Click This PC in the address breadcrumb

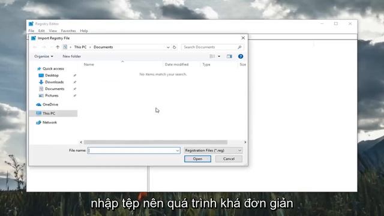[x=80, y=47]
